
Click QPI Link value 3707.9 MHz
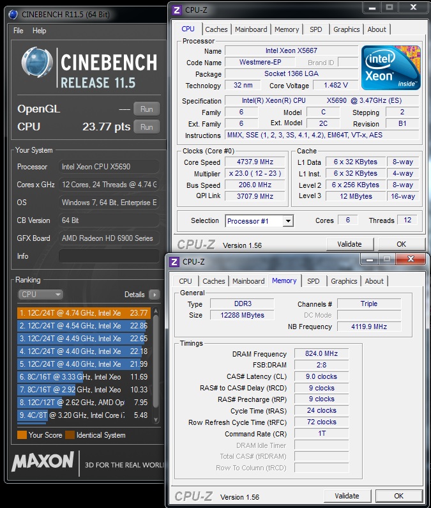click(255, 196)
